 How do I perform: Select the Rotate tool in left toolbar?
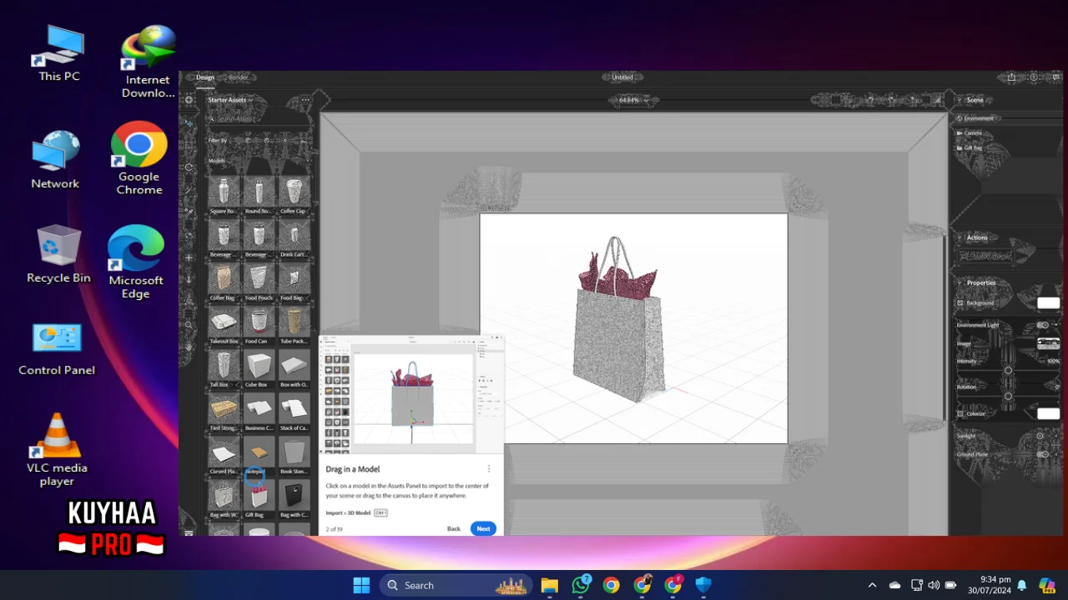[x=190, y=167]
